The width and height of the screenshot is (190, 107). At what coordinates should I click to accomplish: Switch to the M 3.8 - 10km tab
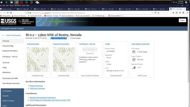[75, 9]
